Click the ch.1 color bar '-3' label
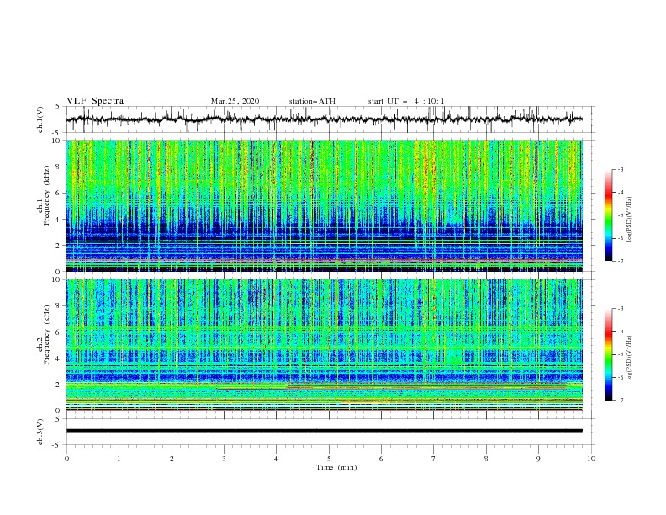The width and height of the screenshot is (666, 515). (620, 169)
